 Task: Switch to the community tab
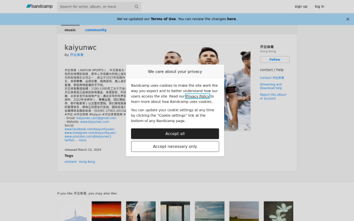[96, 30]
